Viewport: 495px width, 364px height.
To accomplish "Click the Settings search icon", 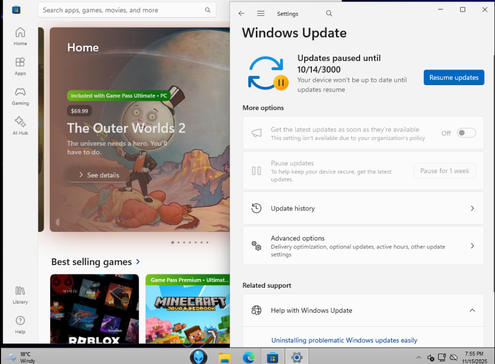I will pos(329,13).
